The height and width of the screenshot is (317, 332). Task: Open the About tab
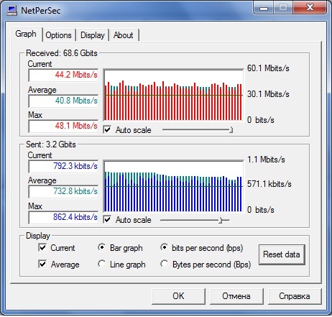124,35
